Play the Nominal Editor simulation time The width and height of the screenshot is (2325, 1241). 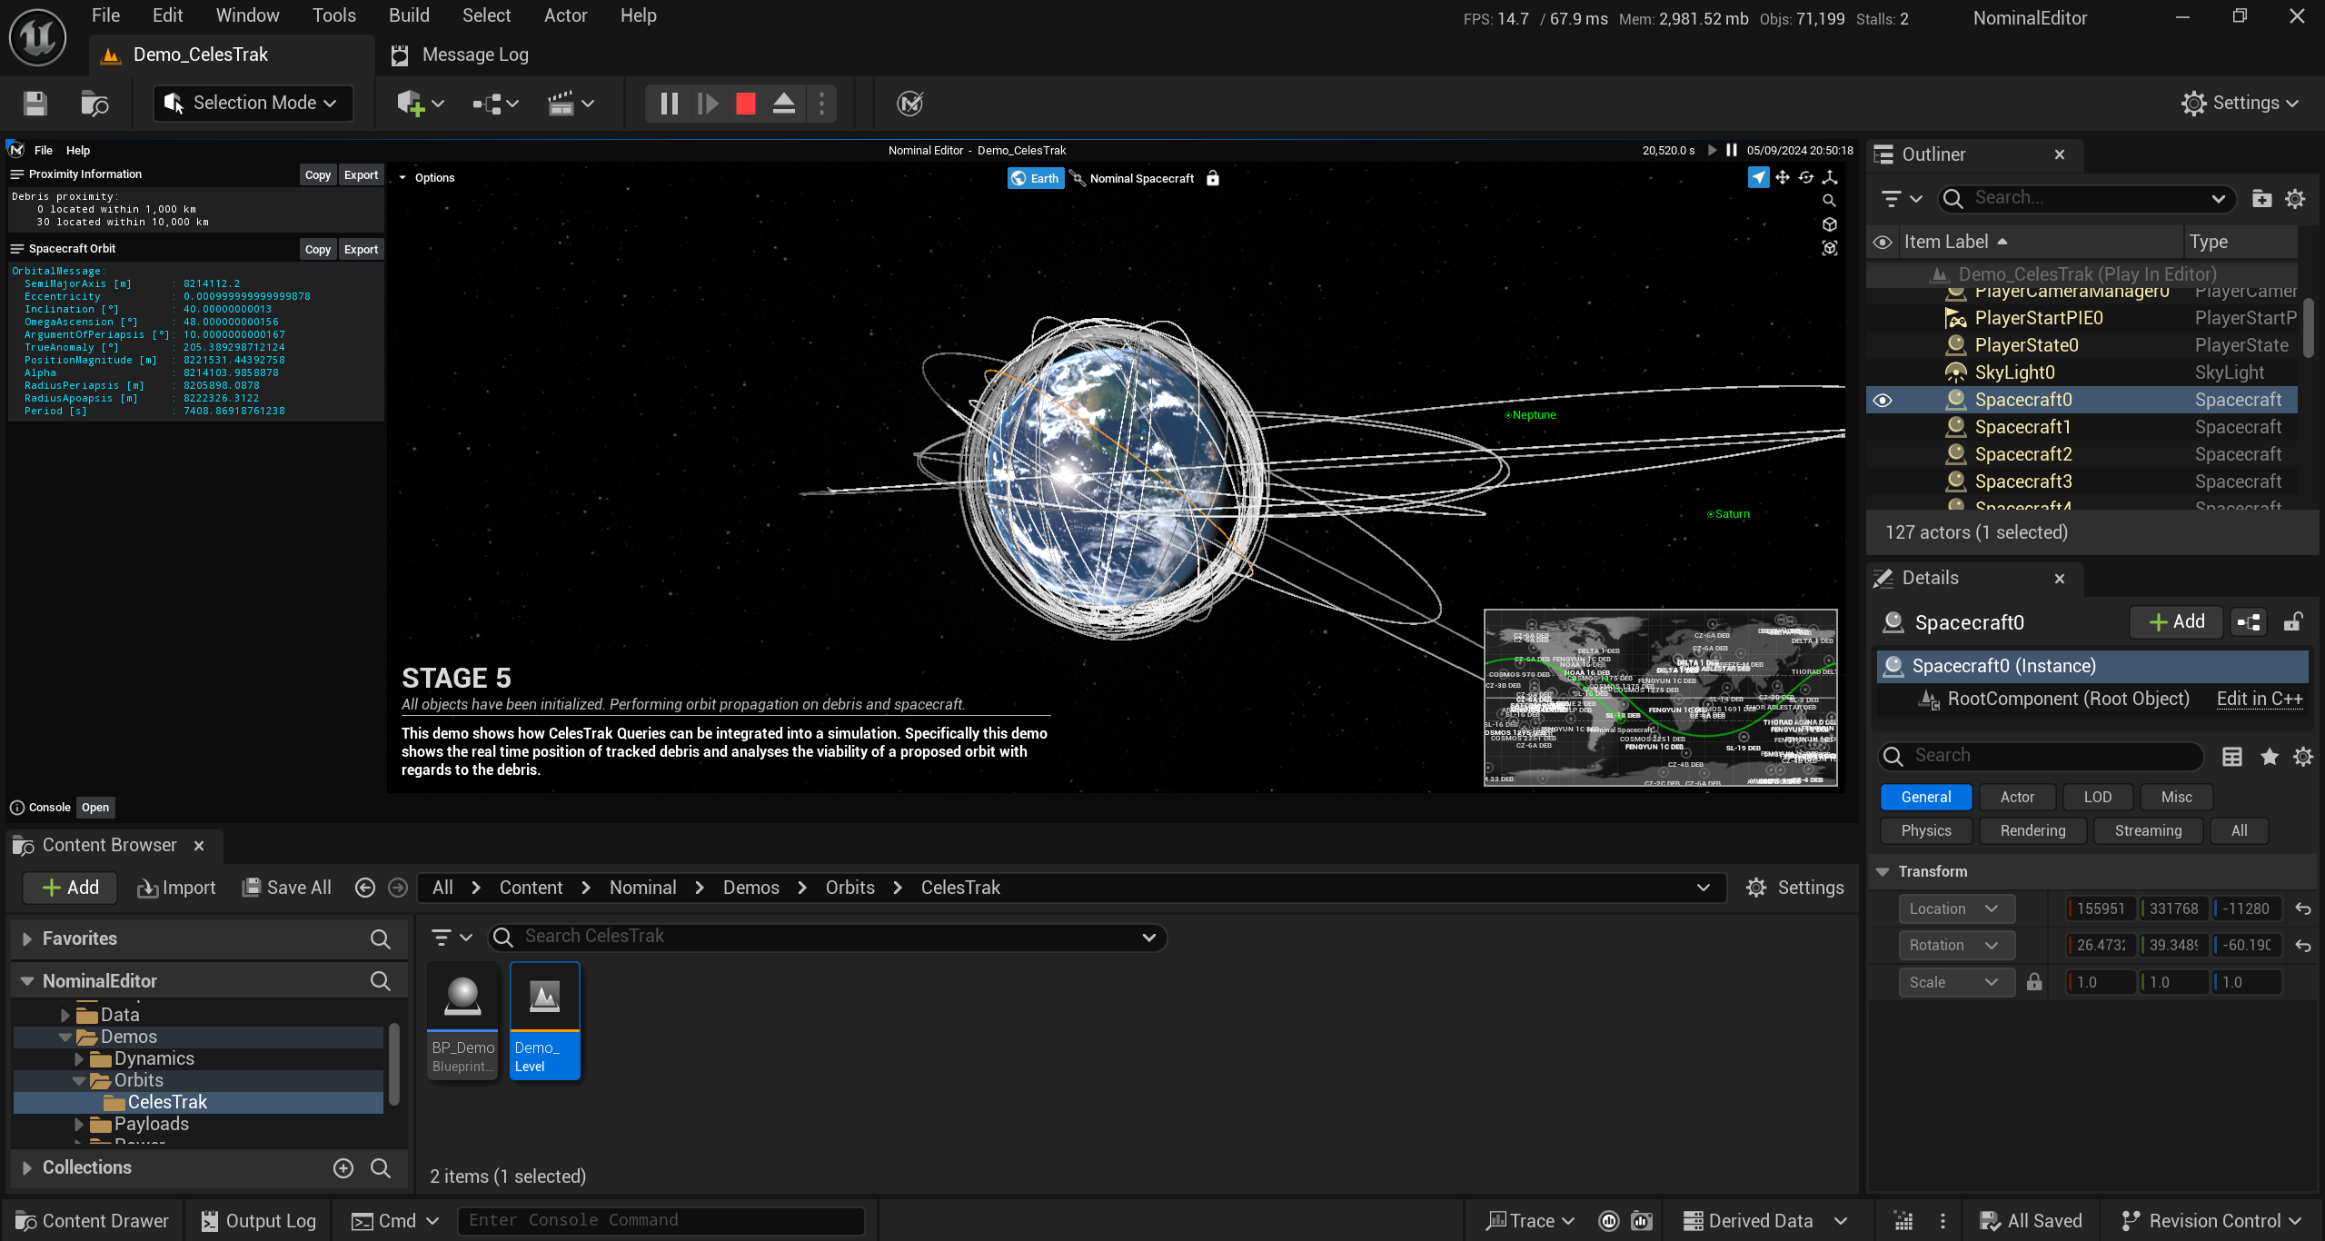1712,151
